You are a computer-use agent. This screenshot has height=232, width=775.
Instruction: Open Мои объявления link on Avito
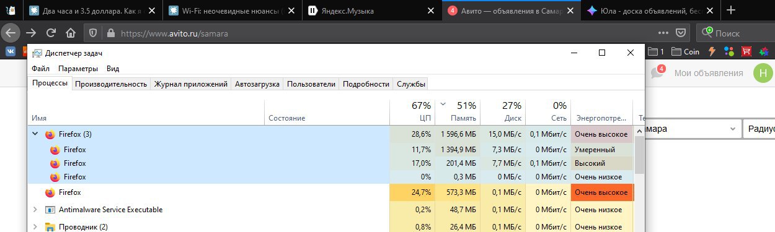point(709,73)
